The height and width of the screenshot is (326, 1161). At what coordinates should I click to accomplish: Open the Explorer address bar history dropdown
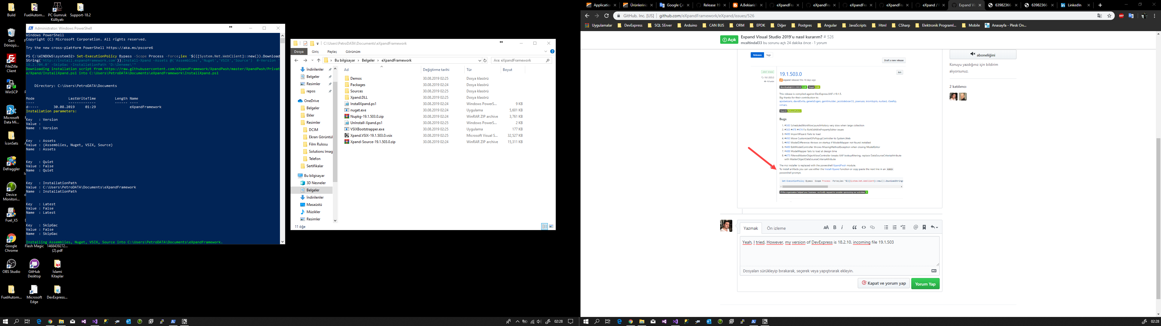[x=480, y=60]
